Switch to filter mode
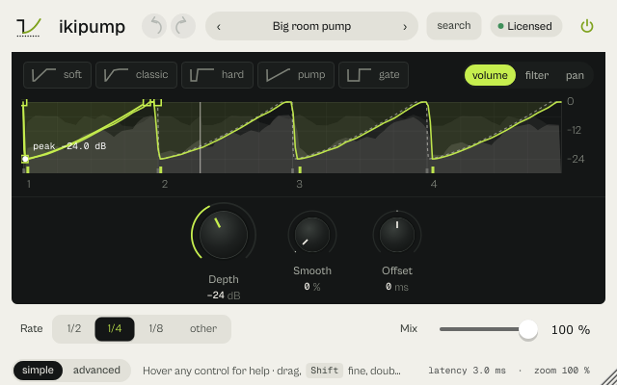 537,75
